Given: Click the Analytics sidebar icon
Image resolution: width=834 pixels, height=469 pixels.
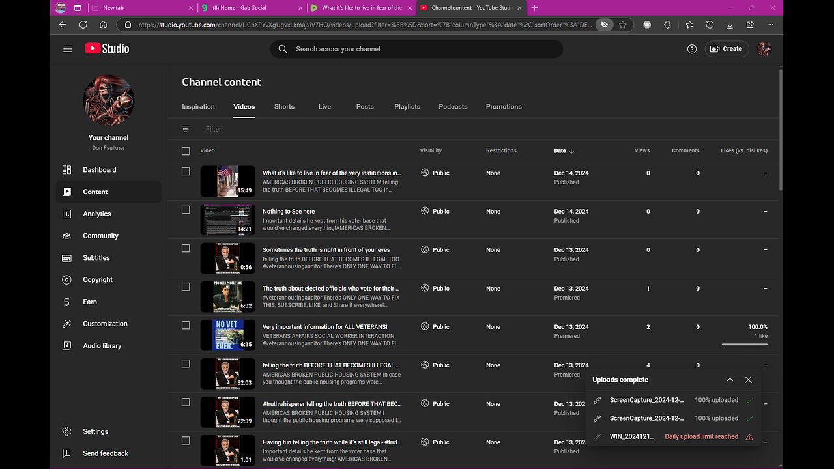Looking at the screenshot, I should click(x=66, y=214).
